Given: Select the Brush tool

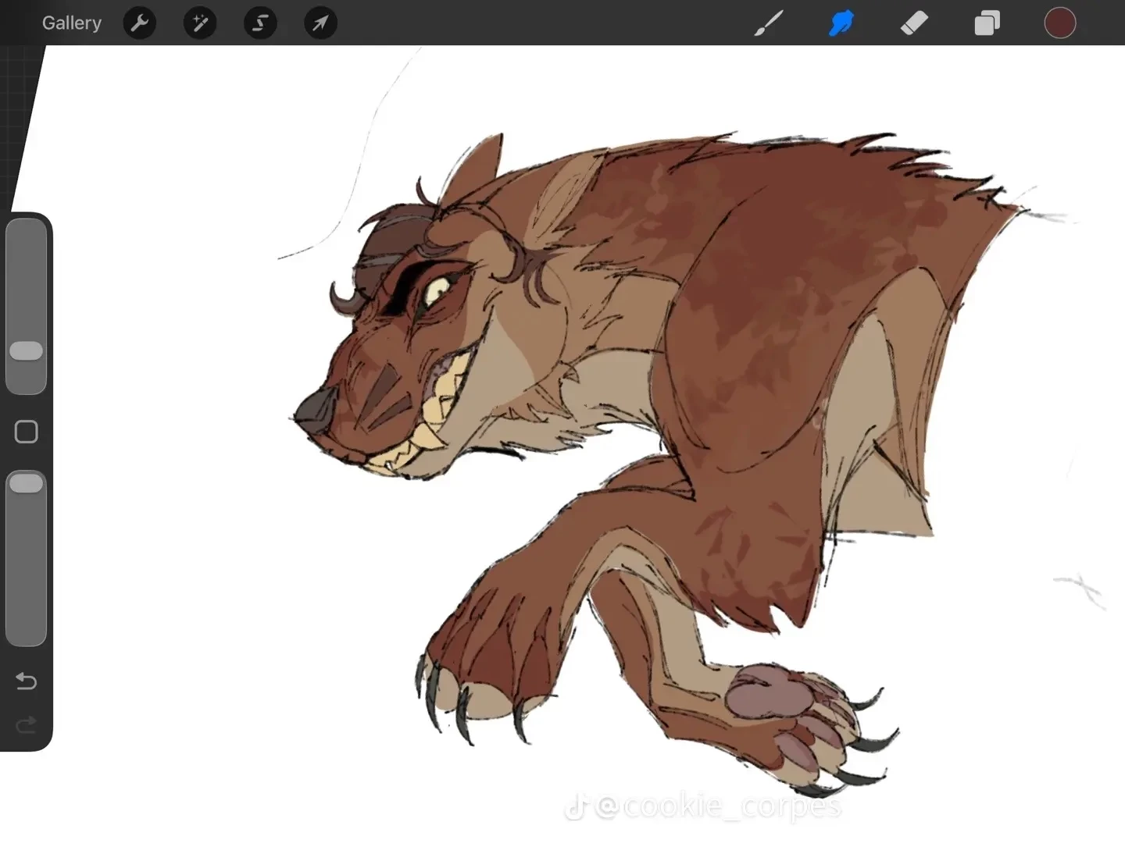Looking at the screenshot, I should 769,23.
